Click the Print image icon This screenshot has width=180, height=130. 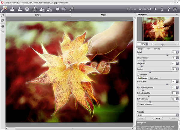tap(27, 9)
